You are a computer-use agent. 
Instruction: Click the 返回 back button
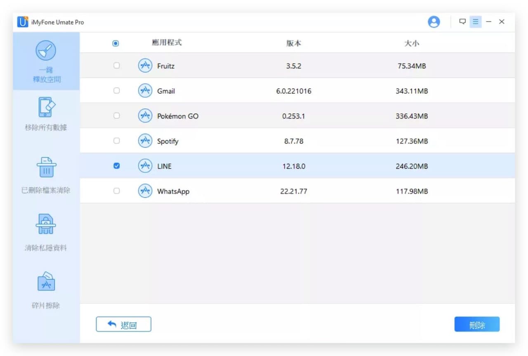[x=124, y=324]
